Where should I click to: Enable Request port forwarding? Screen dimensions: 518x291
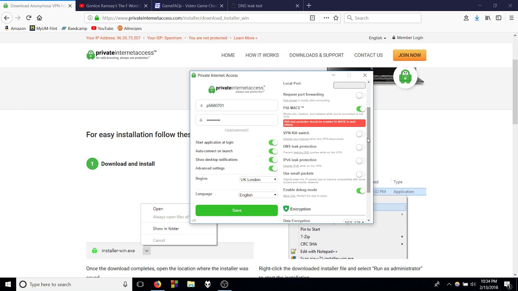point(360,95)
